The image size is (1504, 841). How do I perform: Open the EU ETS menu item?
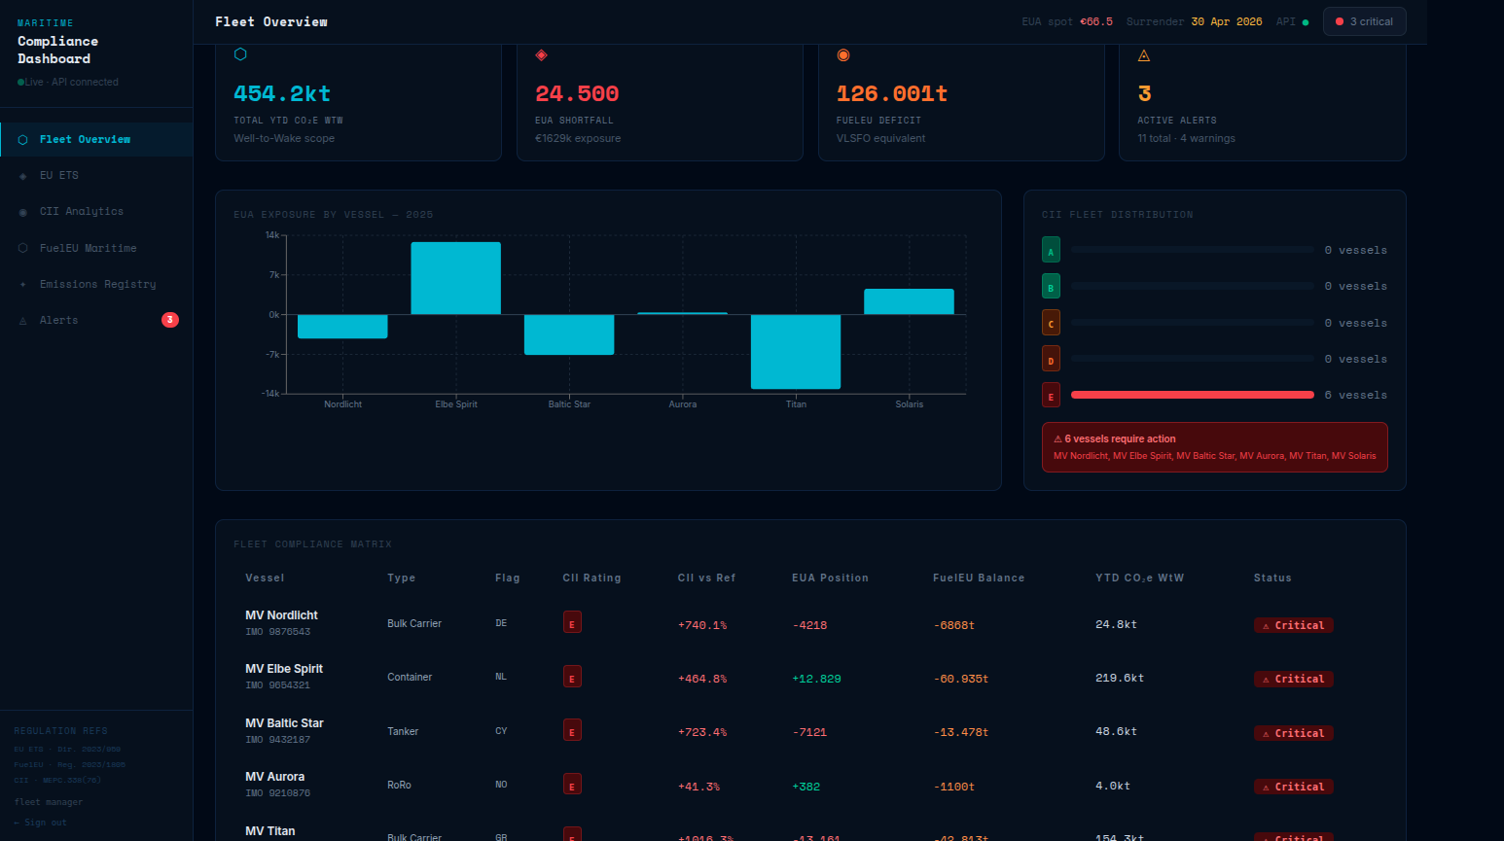coord(59,176)
